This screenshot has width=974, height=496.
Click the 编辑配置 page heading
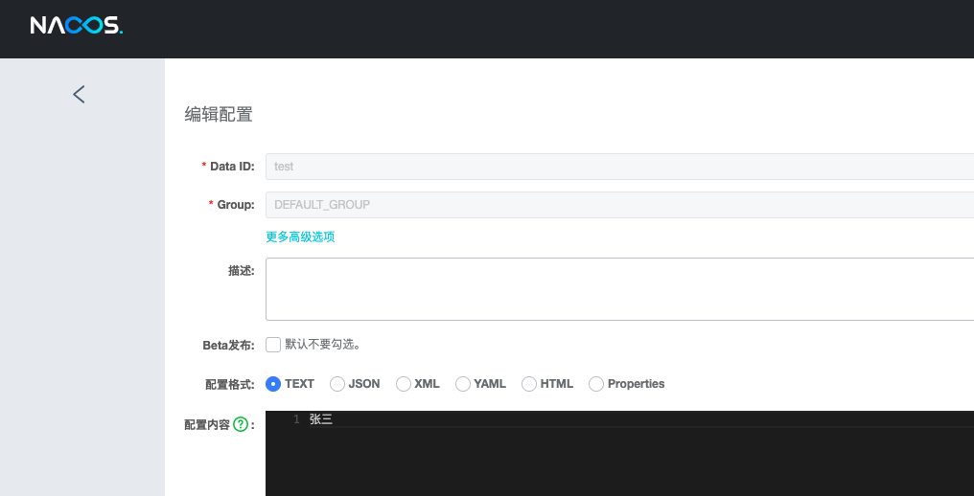[x=219, y=115]
